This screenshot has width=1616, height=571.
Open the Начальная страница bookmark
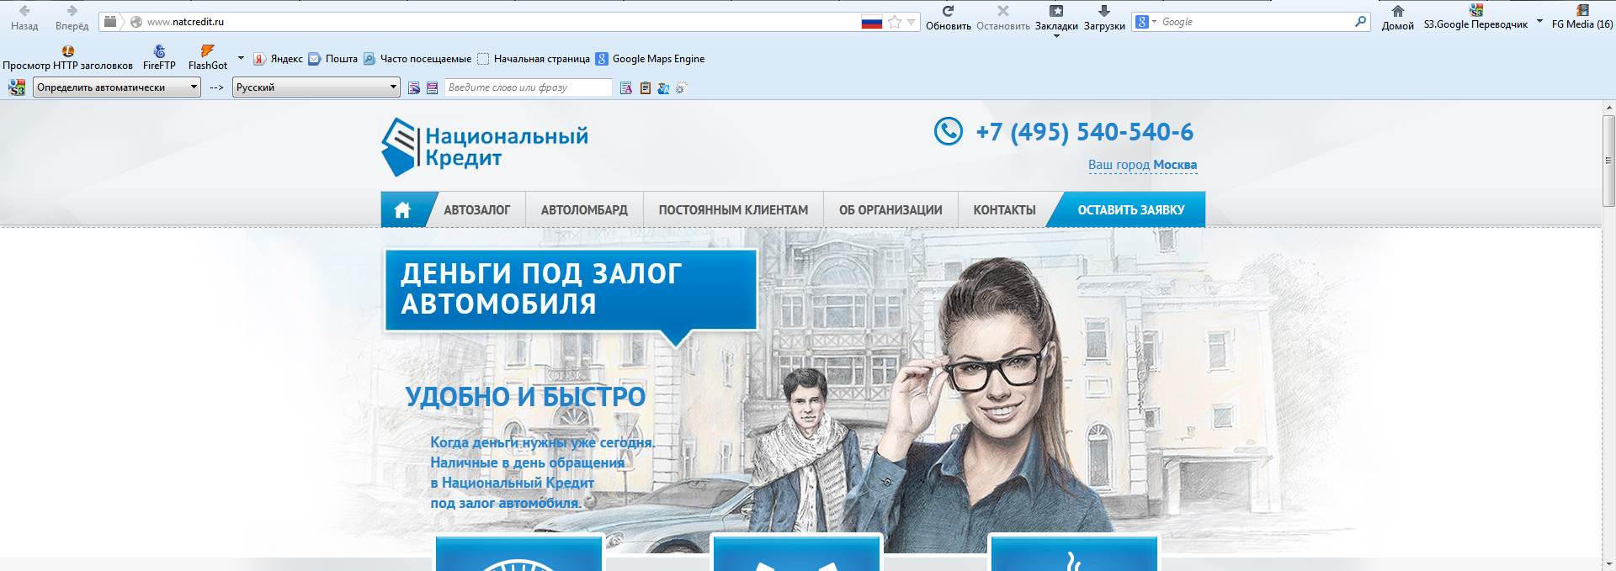(534, 59)
